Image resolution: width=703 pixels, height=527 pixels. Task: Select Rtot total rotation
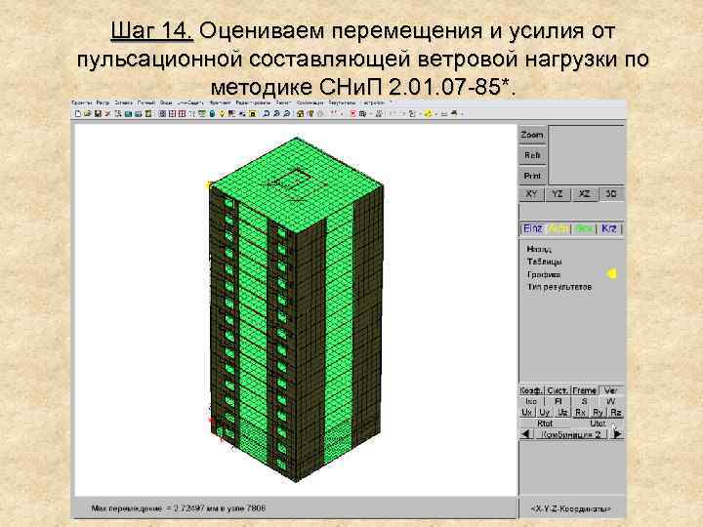545,423
